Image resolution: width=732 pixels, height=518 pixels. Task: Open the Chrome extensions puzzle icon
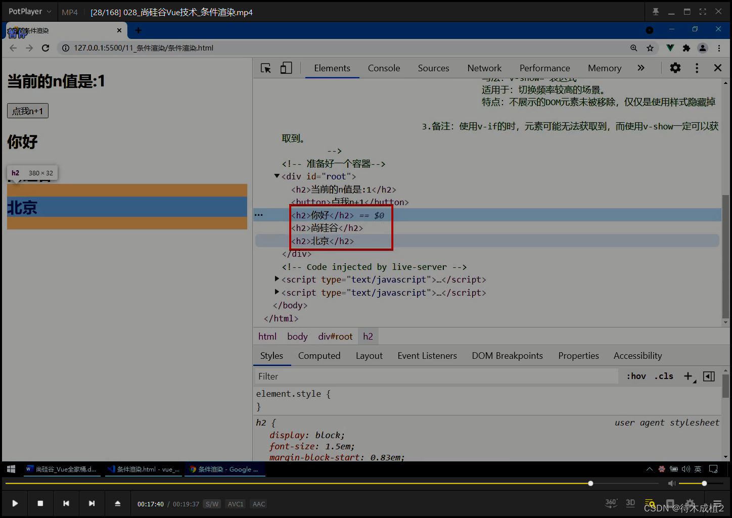click(686, 48)
